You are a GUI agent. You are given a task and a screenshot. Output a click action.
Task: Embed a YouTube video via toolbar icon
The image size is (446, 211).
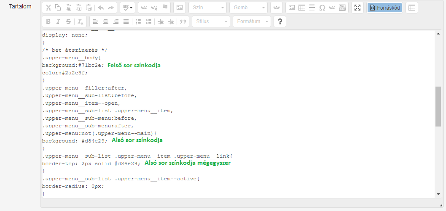(x=342, y=8)
